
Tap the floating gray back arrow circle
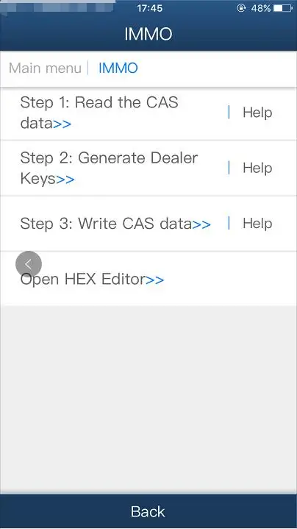pyautogui.click(x=29, y=264)
